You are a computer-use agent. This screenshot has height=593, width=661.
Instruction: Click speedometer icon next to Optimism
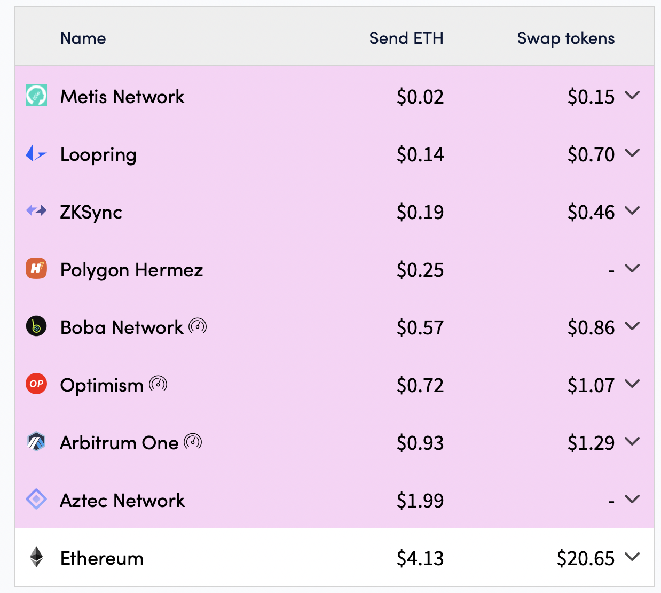(158, 384)
